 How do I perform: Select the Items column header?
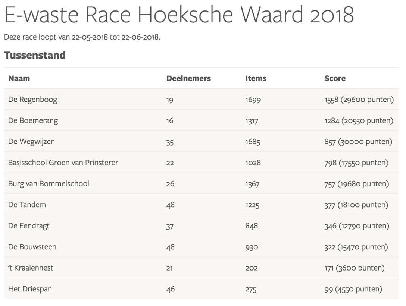click(256, 78)
